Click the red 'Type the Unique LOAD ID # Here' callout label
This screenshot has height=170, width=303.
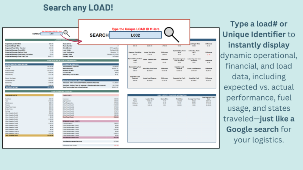(136, 29)
